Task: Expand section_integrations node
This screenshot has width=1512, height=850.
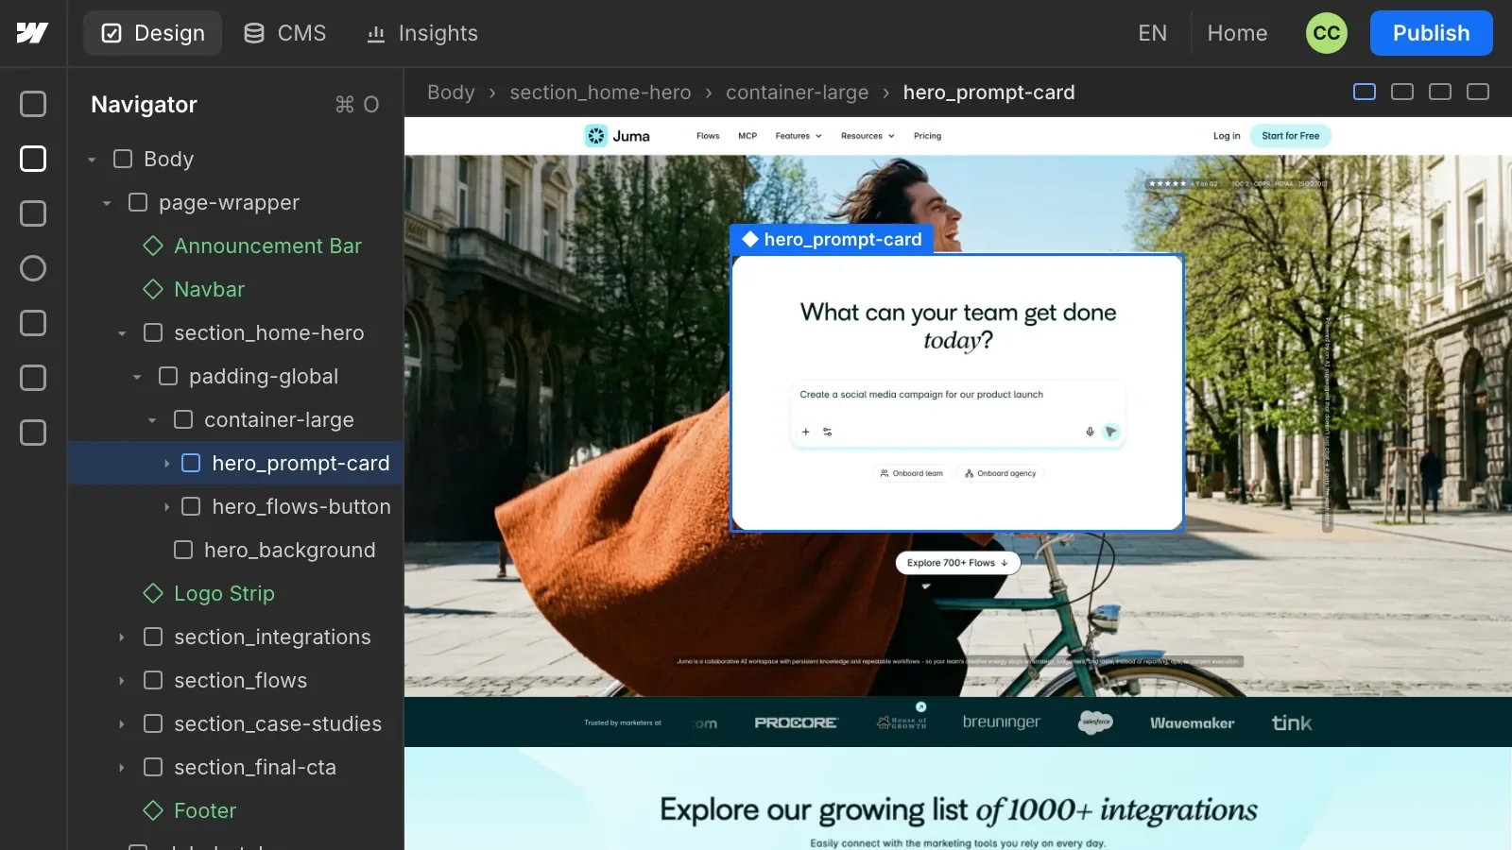Action: tap(122, 637)
